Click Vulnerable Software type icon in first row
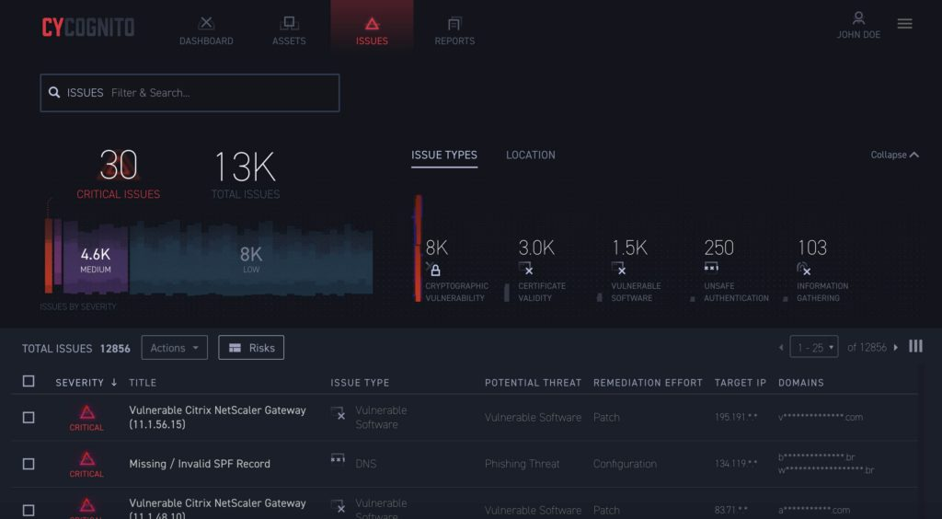Viewport: 942px width, 519px height. 338,412
